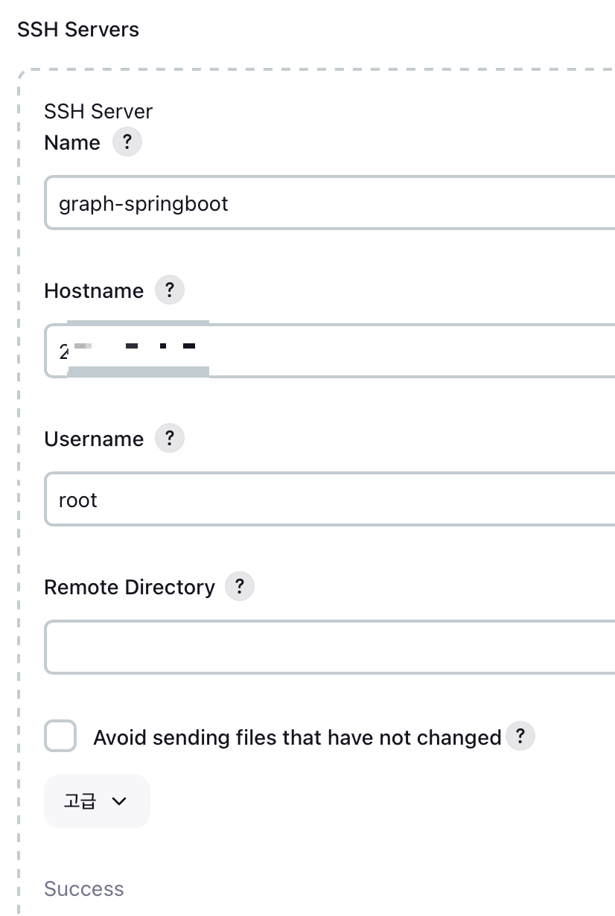Open Remote Directory help icon
Image resolution: width=615 pixels, height=916 pixels.
[x=239, y=586]
